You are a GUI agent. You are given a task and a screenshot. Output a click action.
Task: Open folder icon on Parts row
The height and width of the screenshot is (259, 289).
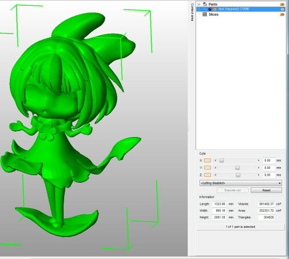pos(282,4)
